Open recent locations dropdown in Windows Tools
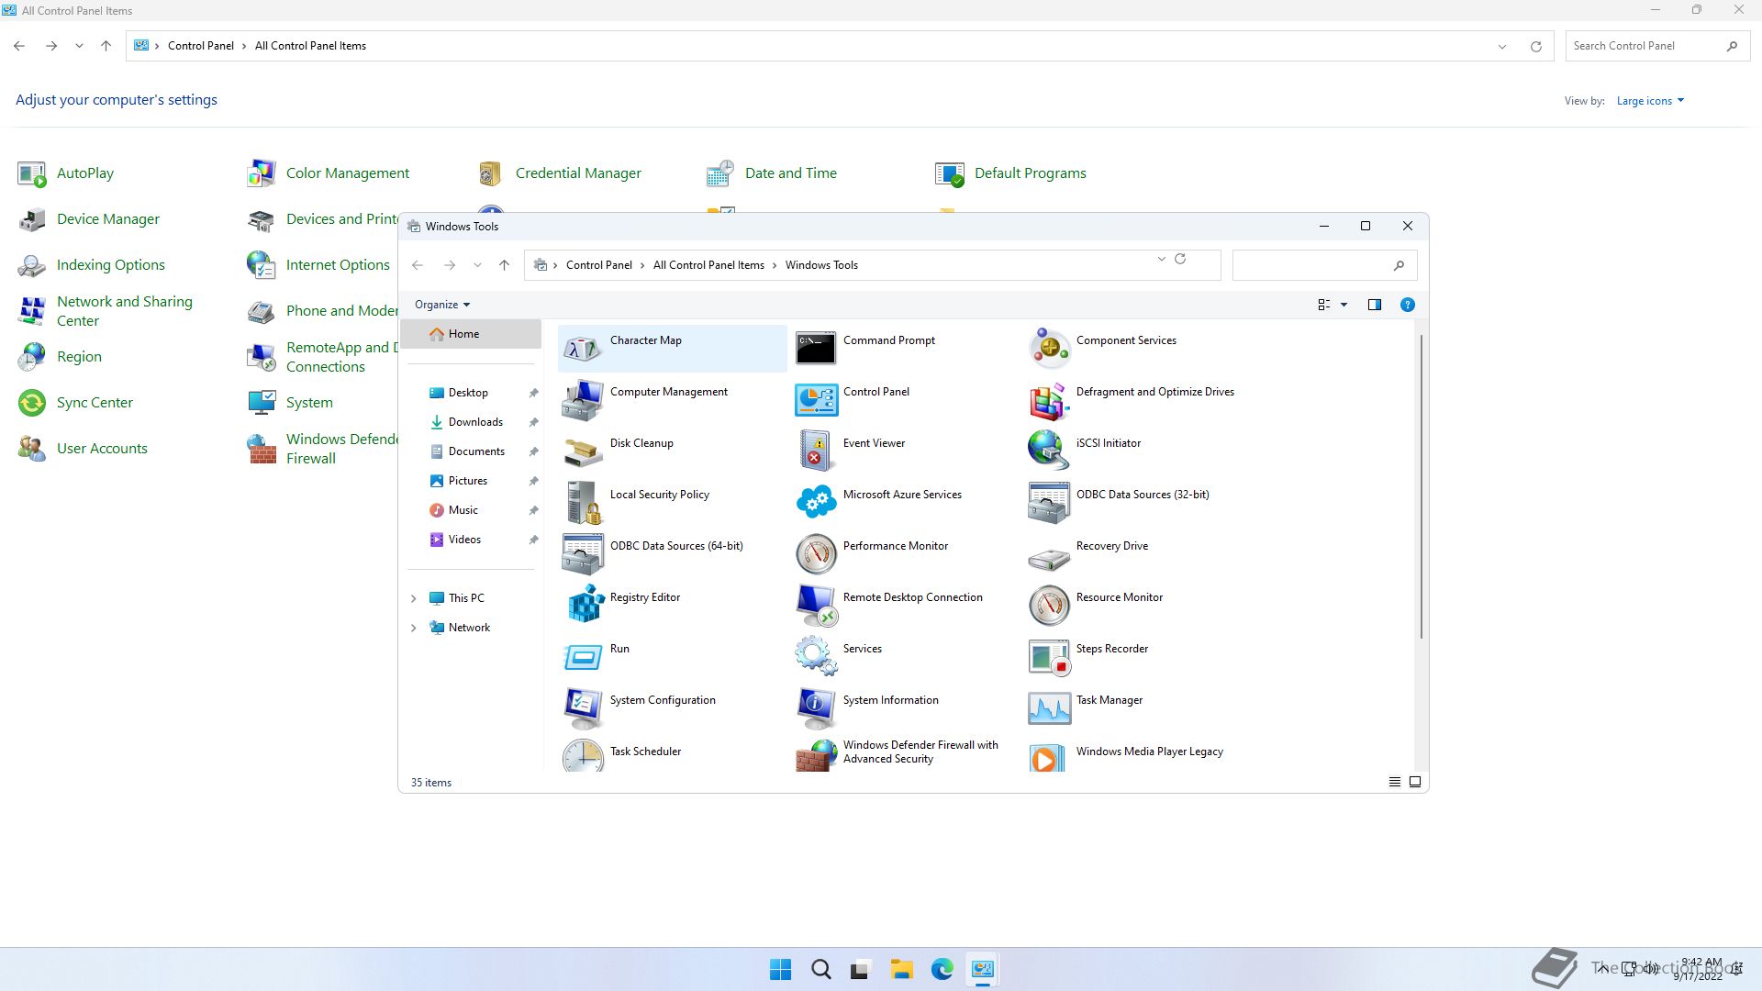 [x=477, y=265]
